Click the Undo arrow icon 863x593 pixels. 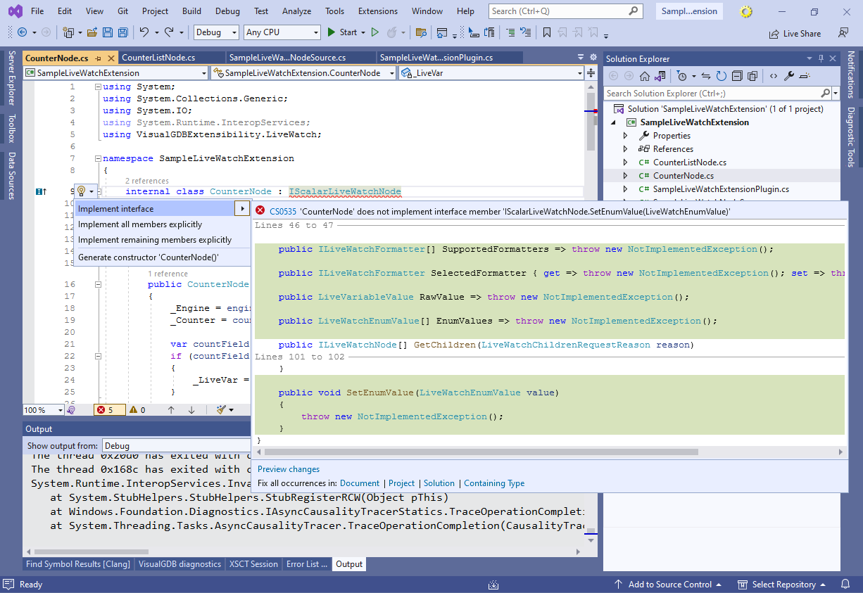144,32
